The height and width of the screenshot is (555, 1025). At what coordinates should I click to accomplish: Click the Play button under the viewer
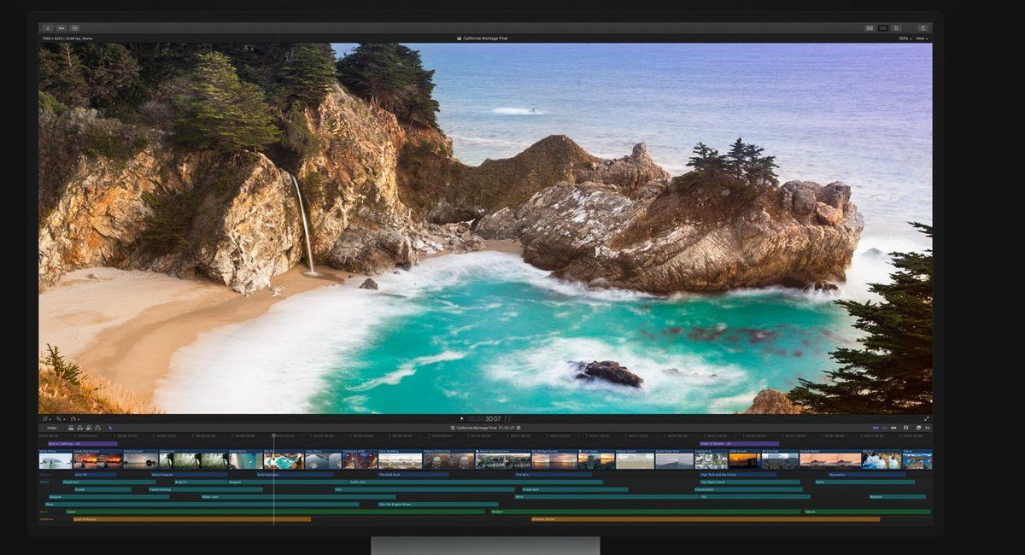tap(461, 417)
